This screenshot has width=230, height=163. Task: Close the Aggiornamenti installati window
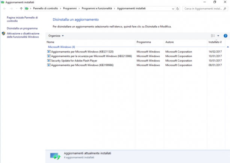[x=225, y=2]
